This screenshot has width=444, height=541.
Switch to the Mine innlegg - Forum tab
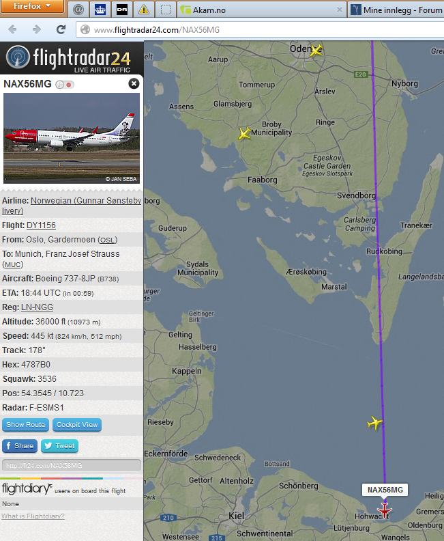coord(396,10)
